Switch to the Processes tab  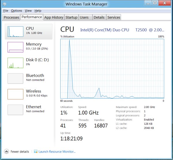[x=11, y=17]
